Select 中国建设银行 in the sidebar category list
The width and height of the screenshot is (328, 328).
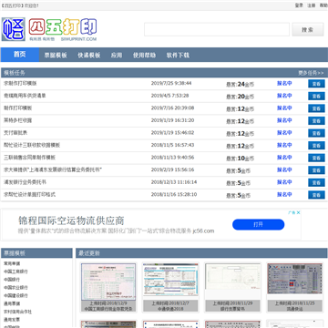15,295
